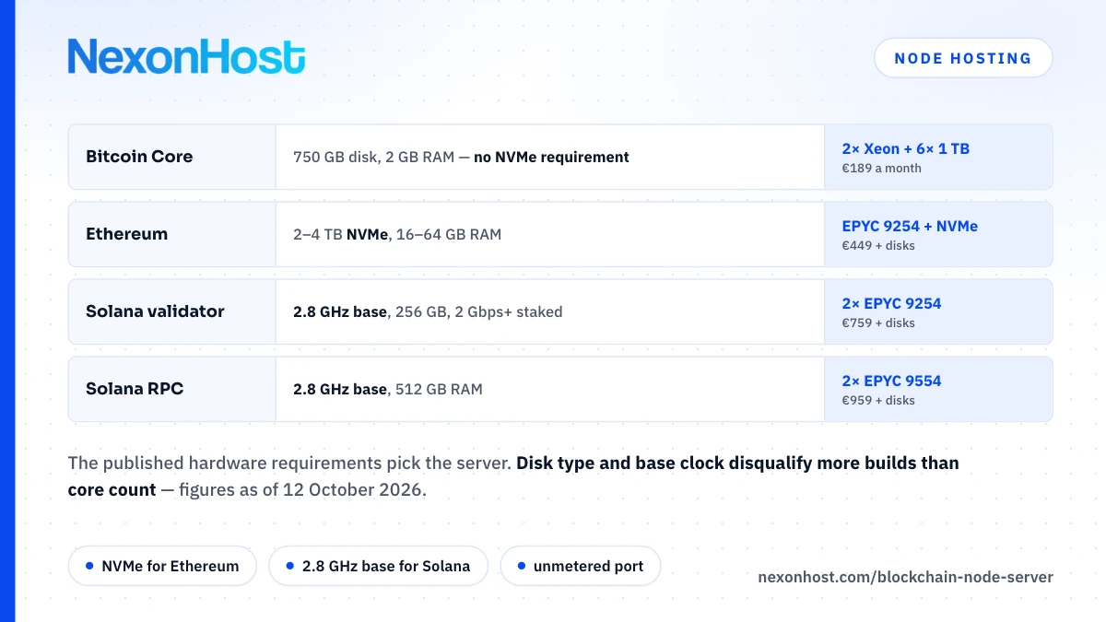Select the 'unmetered port' pill
Screen dimensions: 1106x622
581,566
